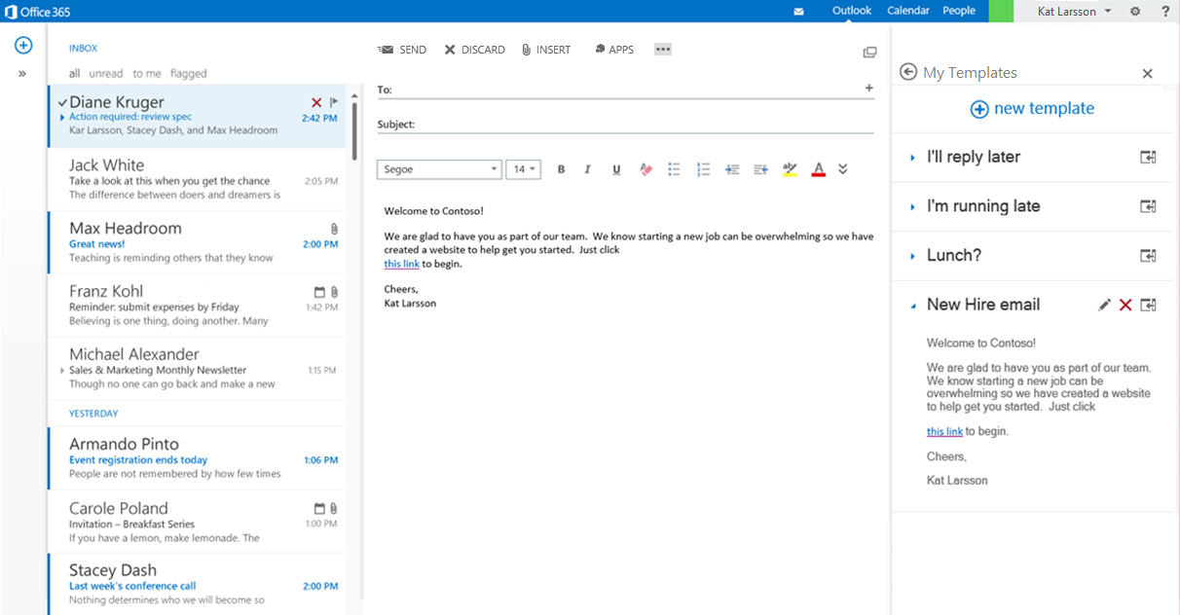Viewport: 1180px width, 615px height.
Task: Click the numbered list icon
Action: [703, 169]
